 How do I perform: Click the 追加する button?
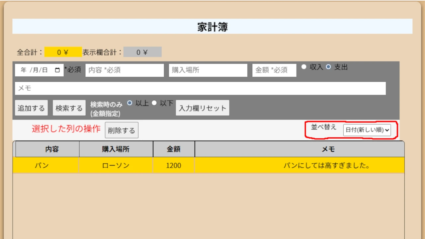31,108
